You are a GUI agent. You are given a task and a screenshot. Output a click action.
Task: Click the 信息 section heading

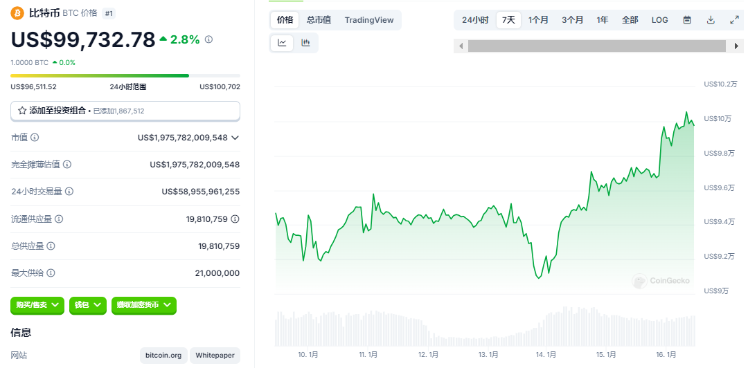pos(21,332)
